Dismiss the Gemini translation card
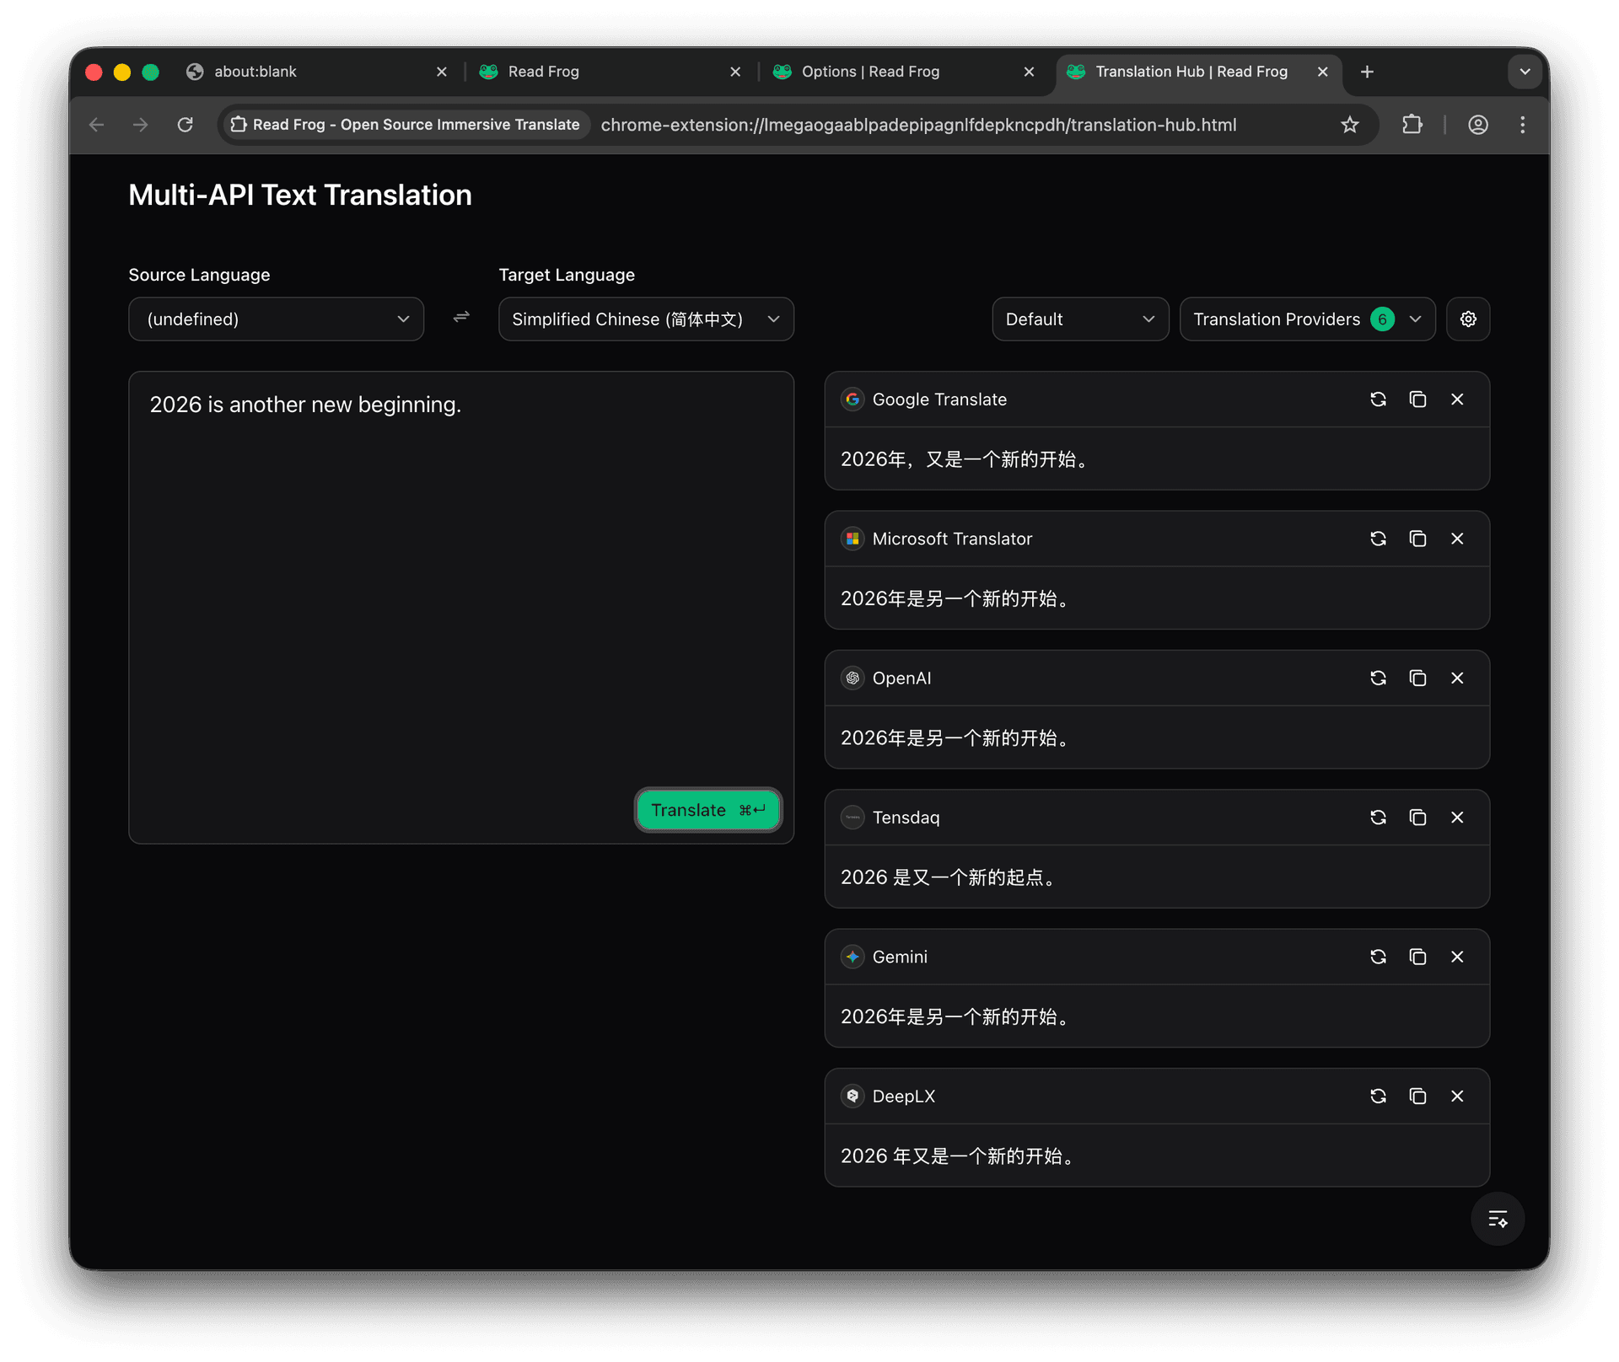 1457,957
